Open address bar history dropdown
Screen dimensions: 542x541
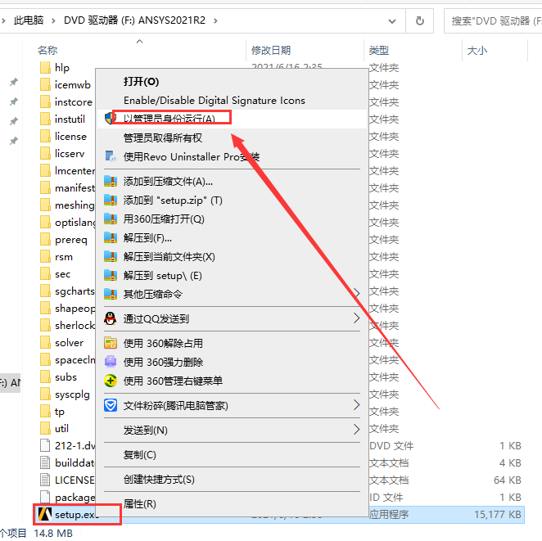(392, 21)
